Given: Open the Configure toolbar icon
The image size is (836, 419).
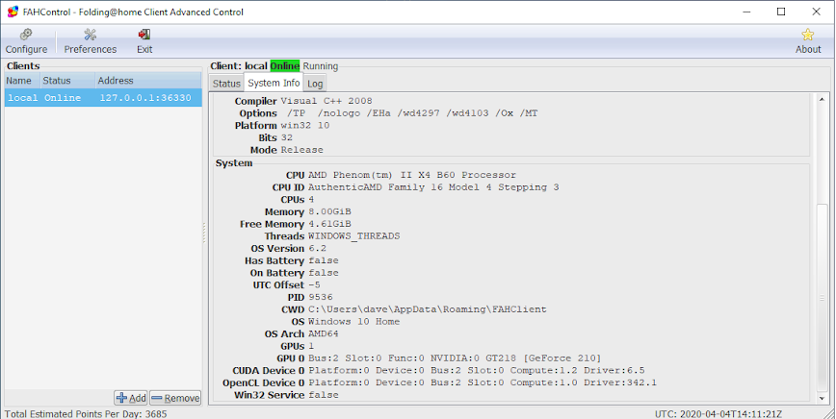Looking at the screenshot, I should pyautogui.click(x=26, y=36).
